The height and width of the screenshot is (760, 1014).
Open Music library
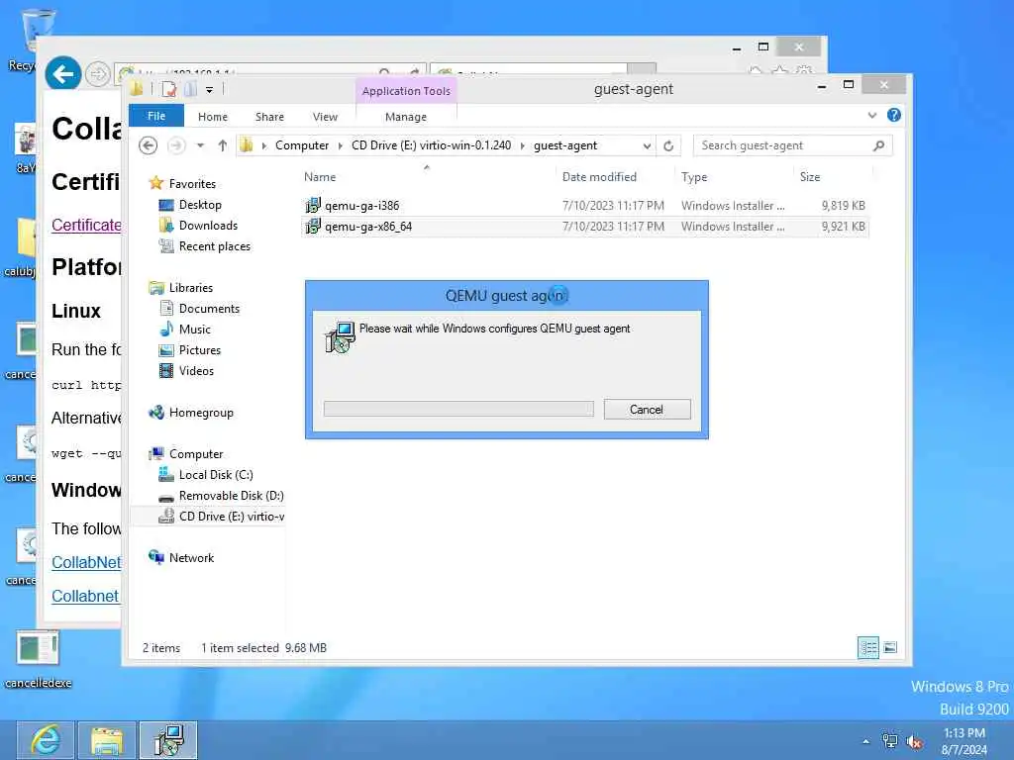[x=195, y=329]
